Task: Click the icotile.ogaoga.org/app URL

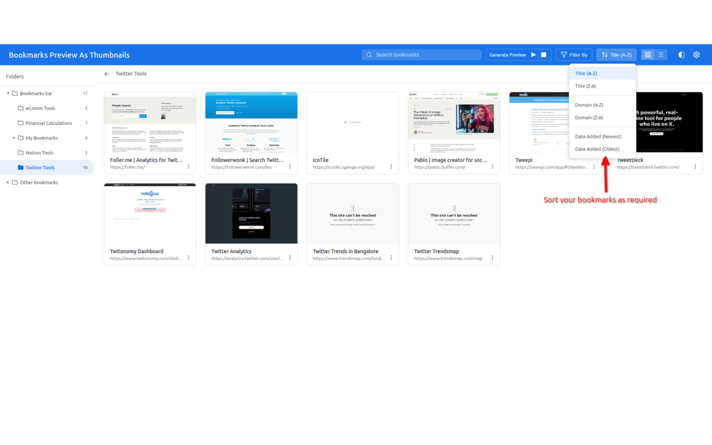Action: click(344, 167)
